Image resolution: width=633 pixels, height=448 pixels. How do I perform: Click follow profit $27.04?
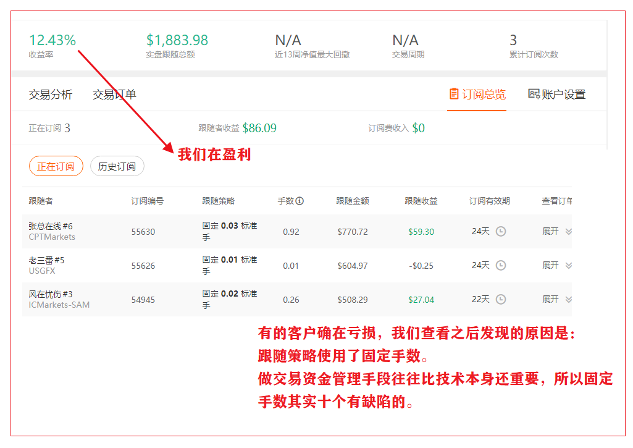click(x=421, y=300)
